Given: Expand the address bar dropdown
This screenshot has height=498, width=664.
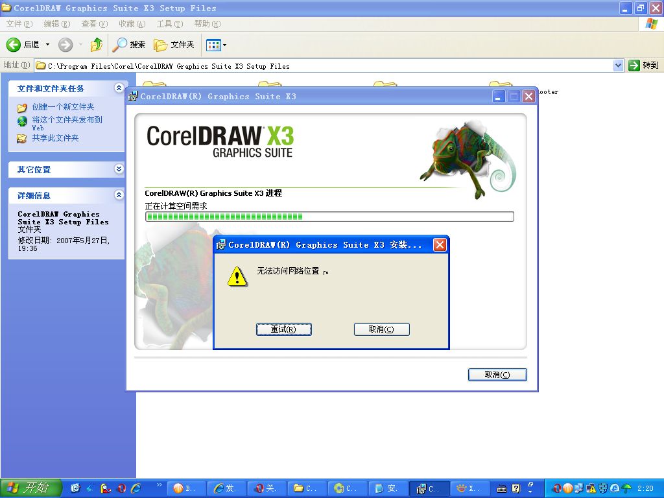Looking at the screenshot, I should point(618,65).
